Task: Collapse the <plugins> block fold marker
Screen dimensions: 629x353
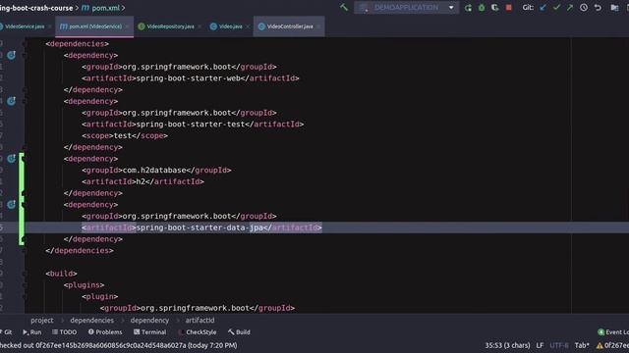Action: click(x=25, y=285)
